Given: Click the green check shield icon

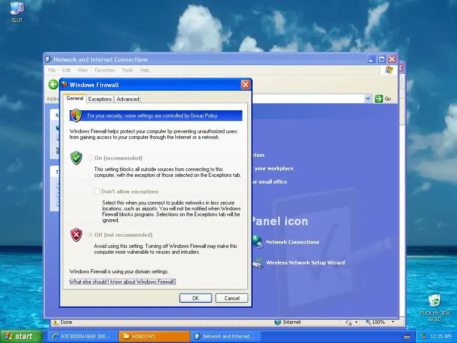Looking at the screenshot, I should 76,158.
